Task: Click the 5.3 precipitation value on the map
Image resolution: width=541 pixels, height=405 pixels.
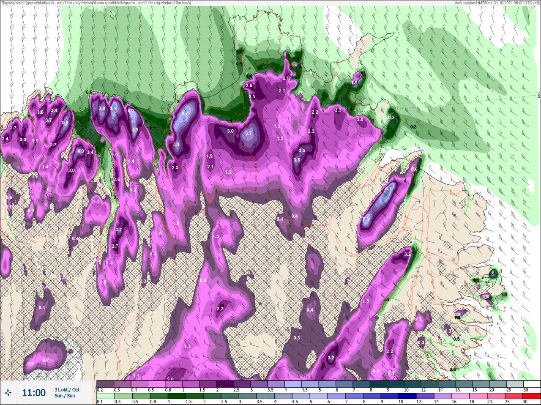Action: [x=366, y=219]
